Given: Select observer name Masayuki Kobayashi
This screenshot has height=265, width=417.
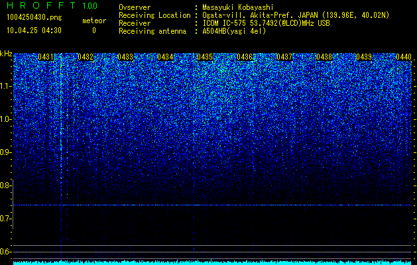Looking at the screenshot, I should point(238,7).
